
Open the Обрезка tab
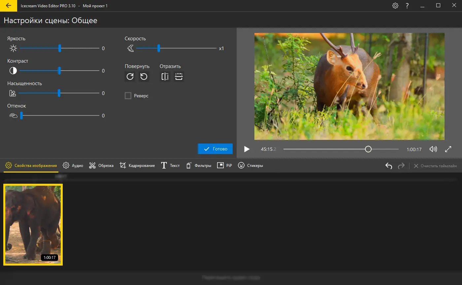(101, 166)
